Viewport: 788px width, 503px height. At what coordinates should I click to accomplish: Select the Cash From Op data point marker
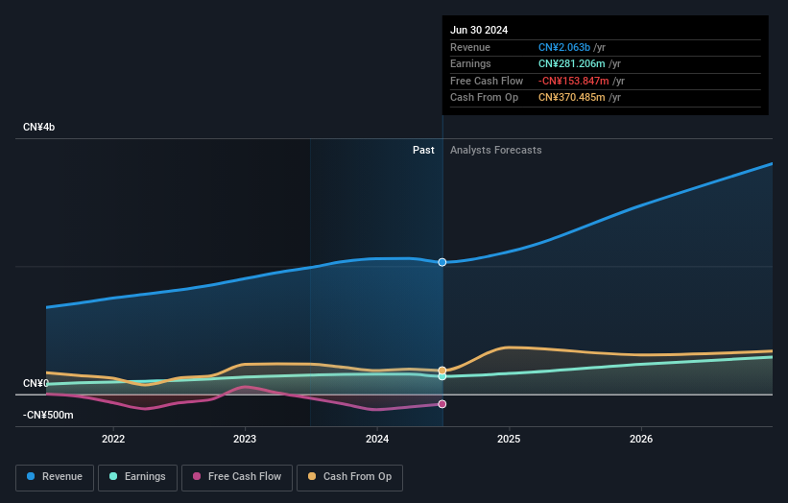click(442, 371)
